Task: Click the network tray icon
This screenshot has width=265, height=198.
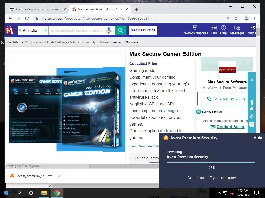Action: pyautogui.click(x=225, y=193)
